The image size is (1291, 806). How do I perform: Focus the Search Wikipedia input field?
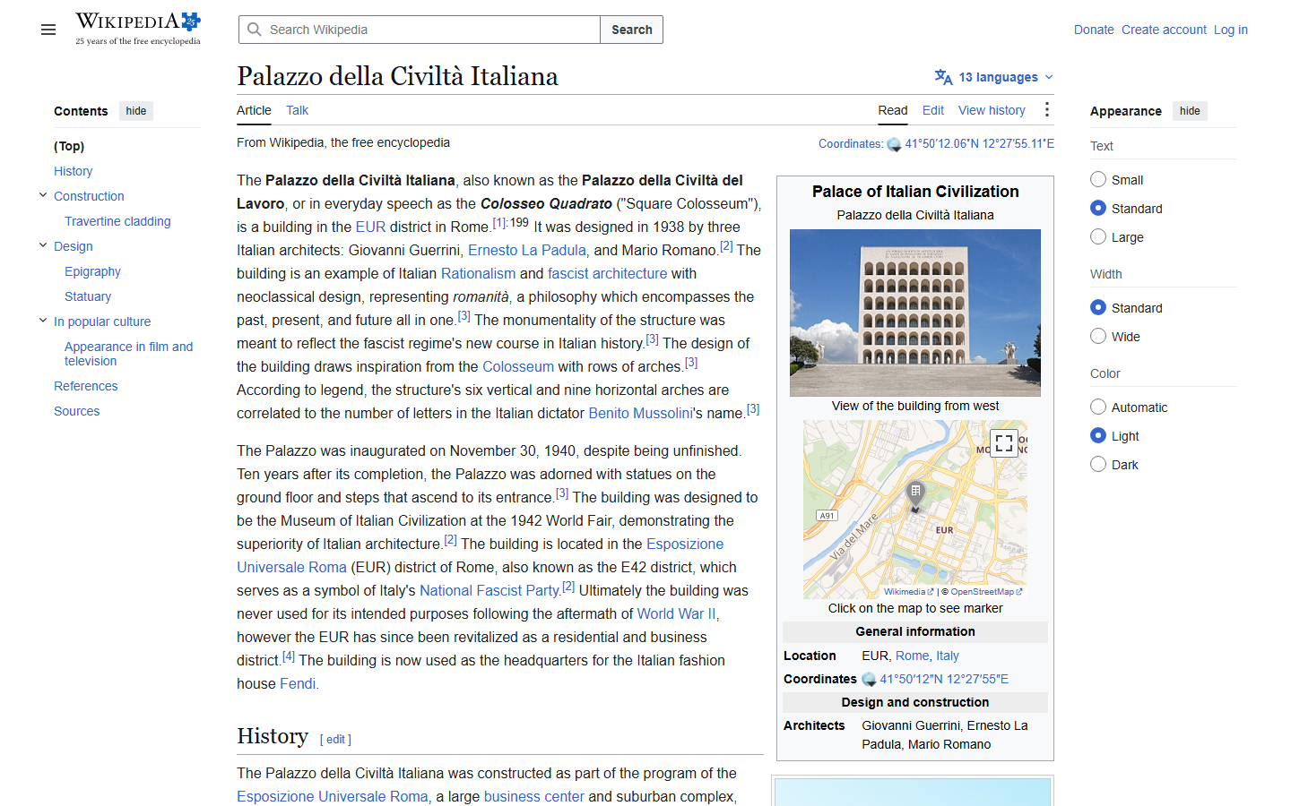tap(420, 30)
